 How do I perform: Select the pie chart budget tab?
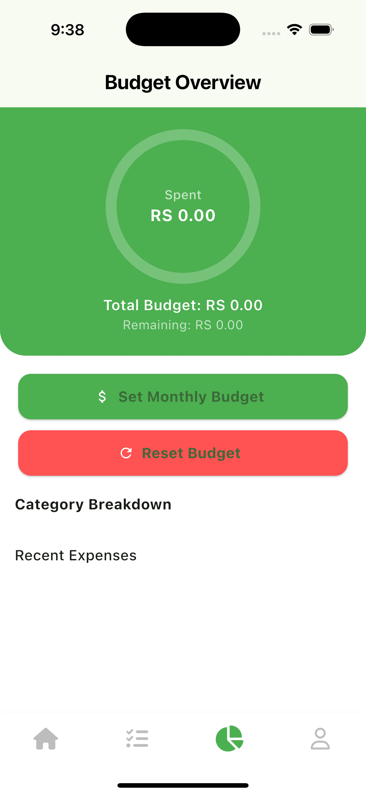click(x=229, y=739)
